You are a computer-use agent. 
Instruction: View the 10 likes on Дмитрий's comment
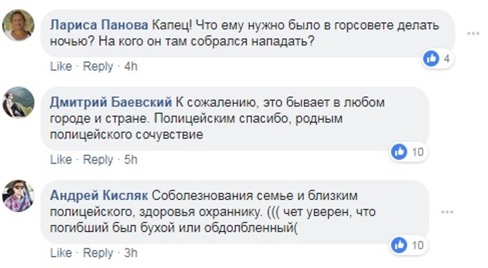408,152
